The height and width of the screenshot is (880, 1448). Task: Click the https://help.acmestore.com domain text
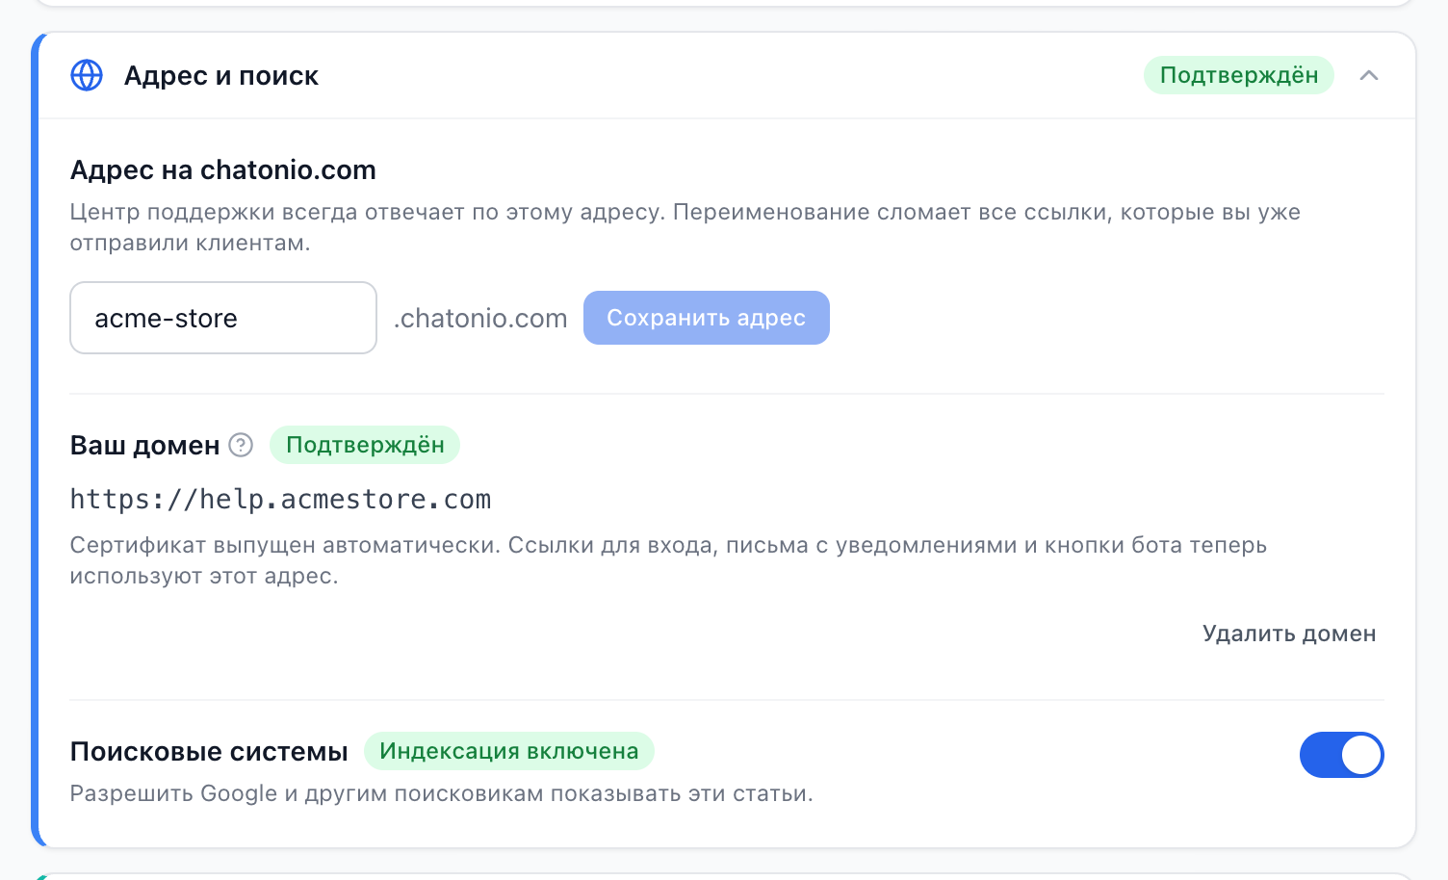click(280, 499)
